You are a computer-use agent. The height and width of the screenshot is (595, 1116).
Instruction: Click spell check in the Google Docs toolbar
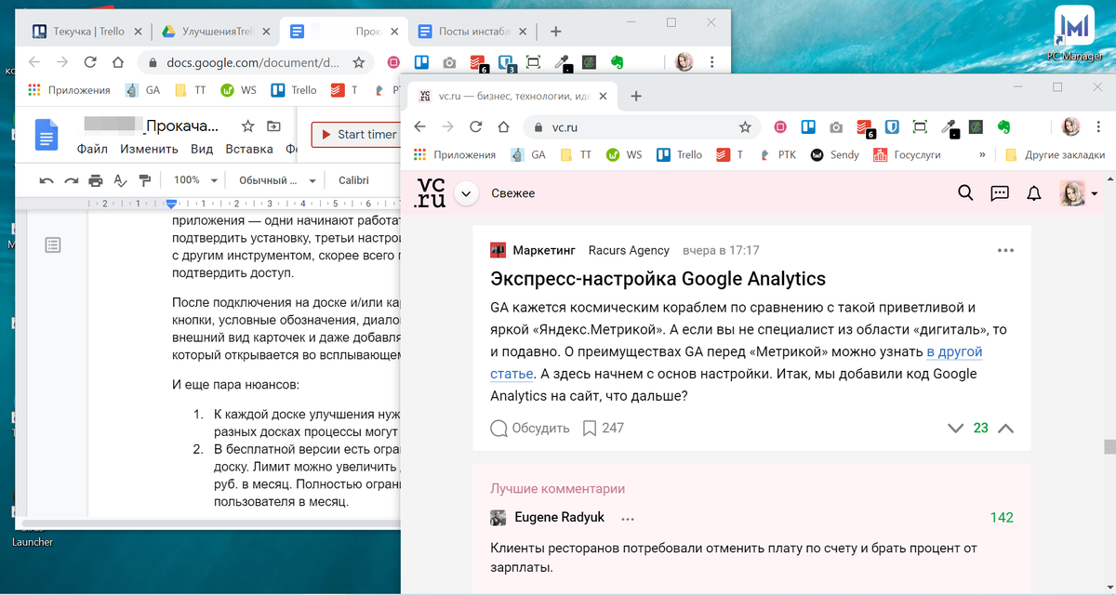(x=120, y=180)
